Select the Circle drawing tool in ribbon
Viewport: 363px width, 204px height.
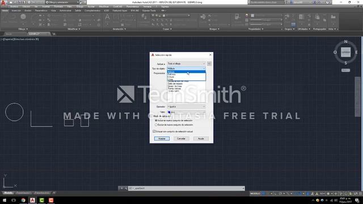(23, 17)
